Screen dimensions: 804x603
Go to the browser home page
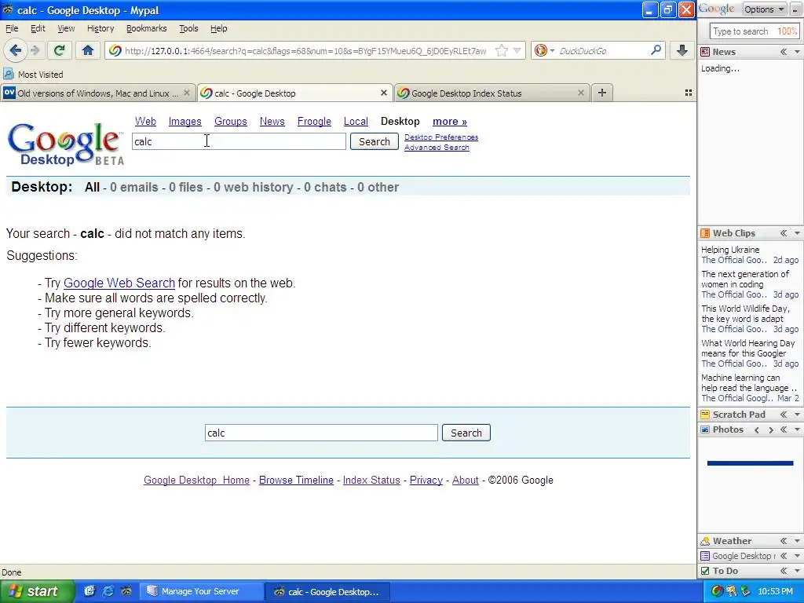click(x=88, y=50)
